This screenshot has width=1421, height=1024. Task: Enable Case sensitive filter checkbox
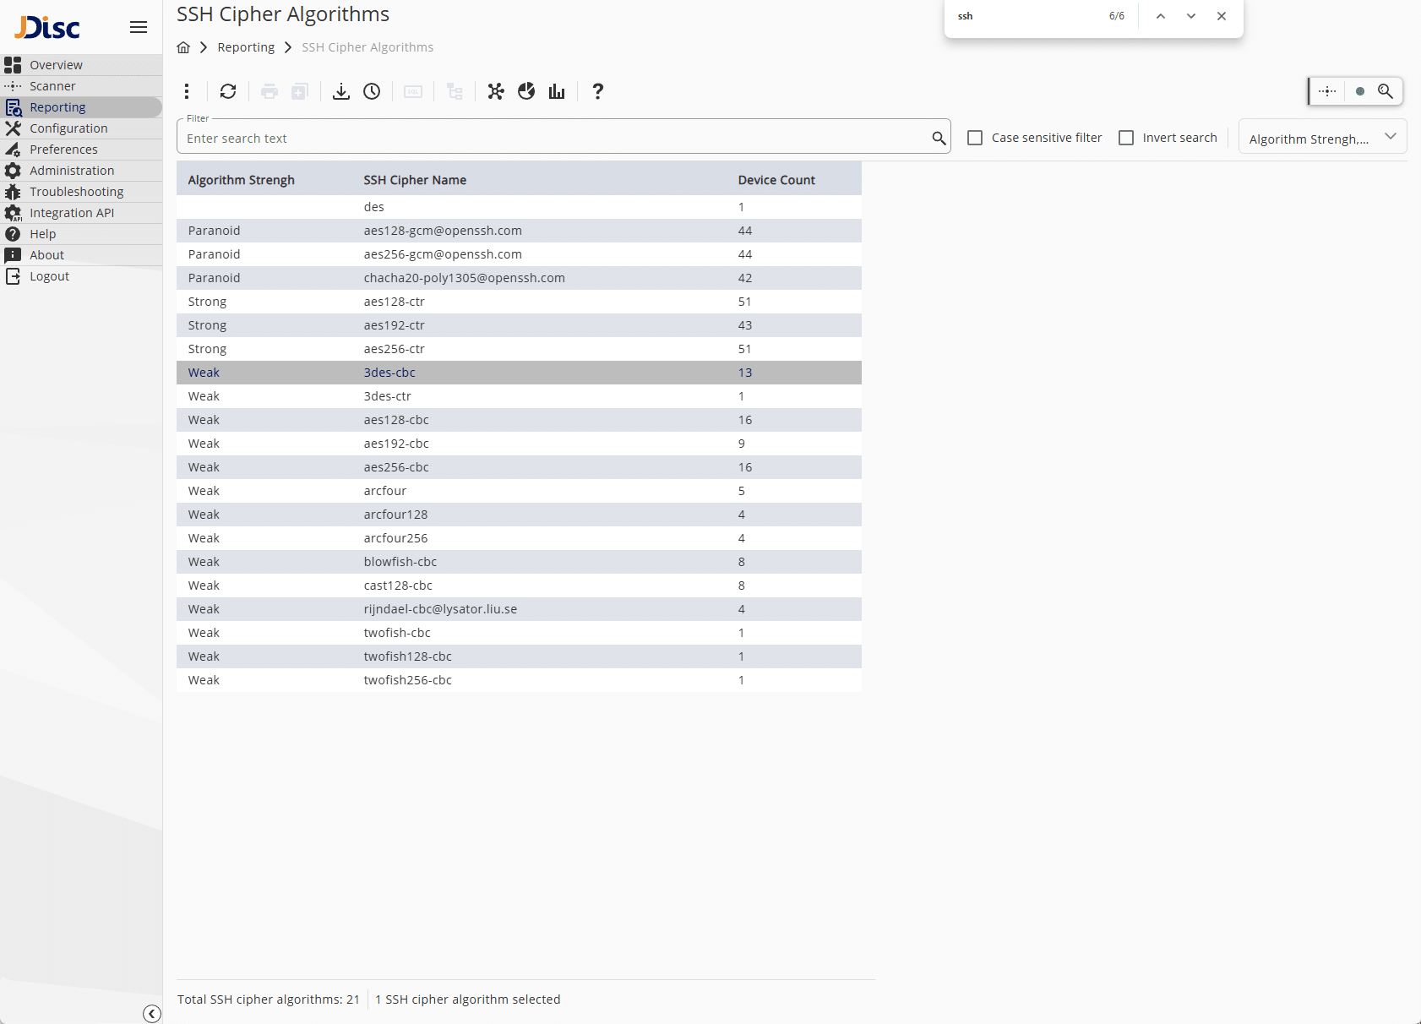click(x=975, y=138)
